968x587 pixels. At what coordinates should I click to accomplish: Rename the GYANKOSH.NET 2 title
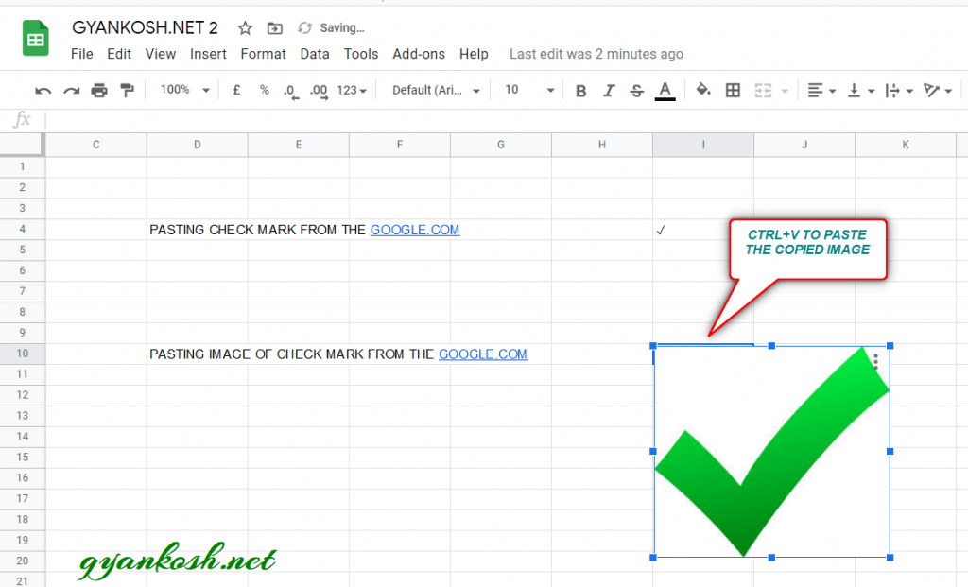click(x=145, y=27)
